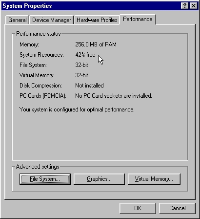This screenshot has height=219, width=200.
Task: Click the Advanced settings group label
Action: (38, 167)
